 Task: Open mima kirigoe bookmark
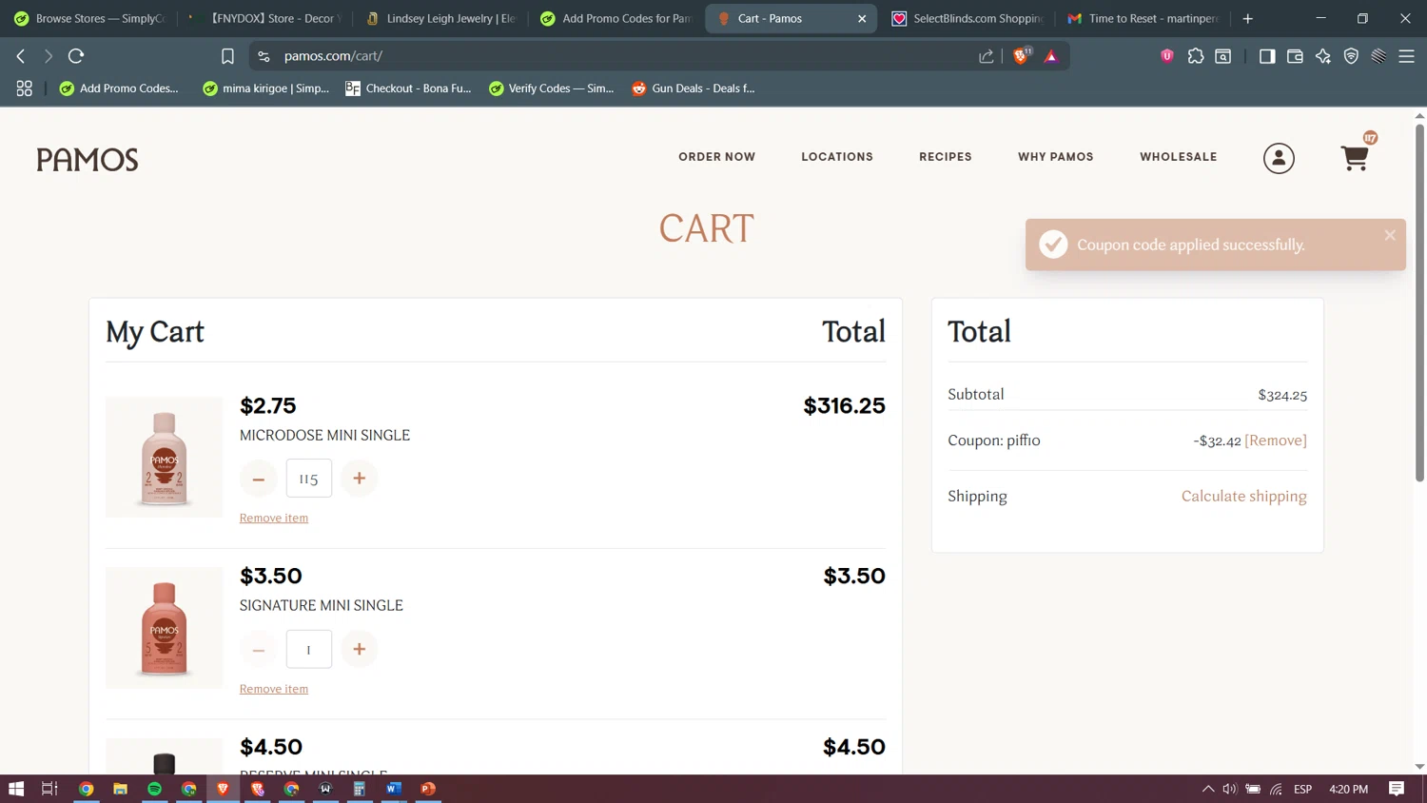click(x=266, y=88)
